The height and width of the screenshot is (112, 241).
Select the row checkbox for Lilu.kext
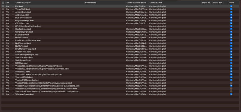pos(3,6)
